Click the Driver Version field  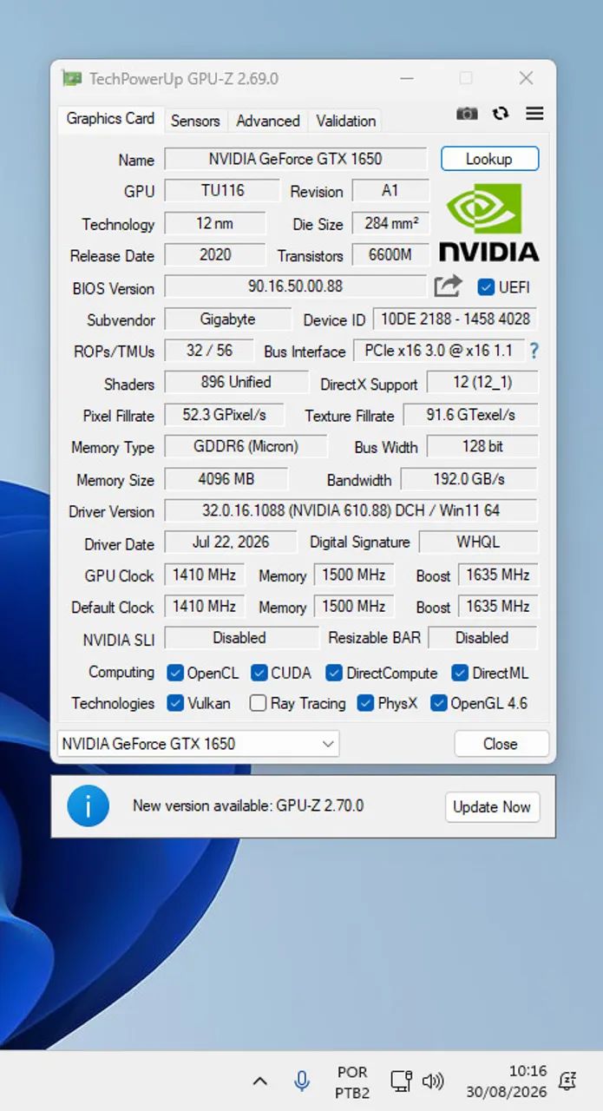(351, 510)
